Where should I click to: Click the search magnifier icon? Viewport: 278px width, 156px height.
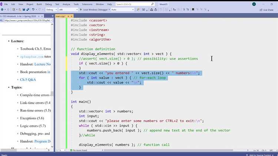pyautogui.click(x=152, y=4)
